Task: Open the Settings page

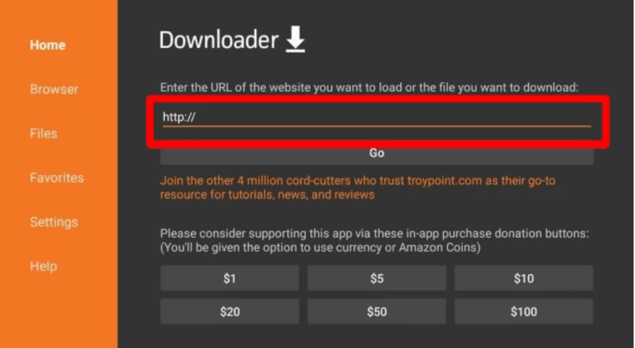Action: (53, 221)
